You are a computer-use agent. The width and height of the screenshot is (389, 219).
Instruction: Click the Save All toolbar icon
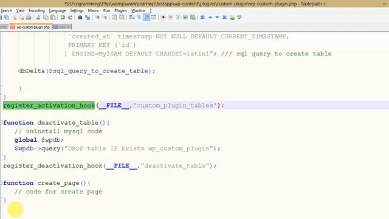coord(7,18)
